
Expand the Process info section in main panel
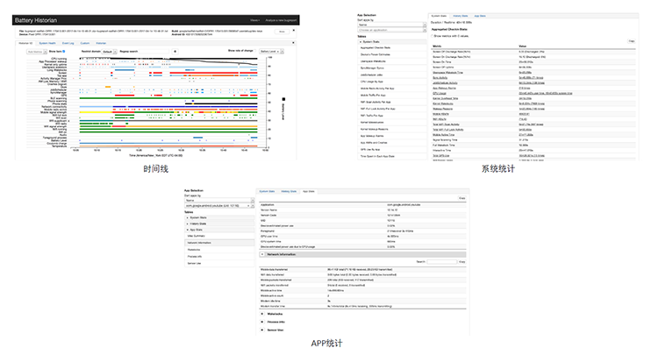tap(262, 322)
